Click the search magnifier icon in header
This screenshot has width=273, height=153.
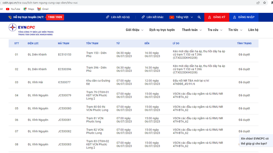[x=199, y=17]
